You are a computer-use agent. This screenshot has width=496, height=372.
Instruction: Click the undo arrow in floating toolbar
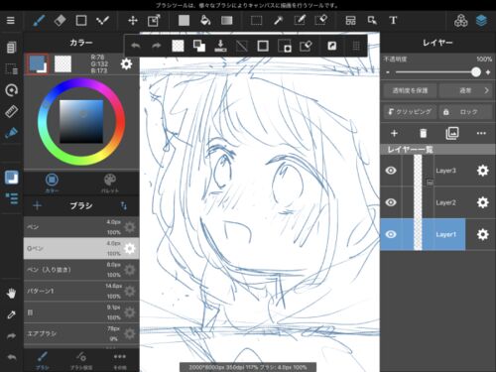(136, 46)
